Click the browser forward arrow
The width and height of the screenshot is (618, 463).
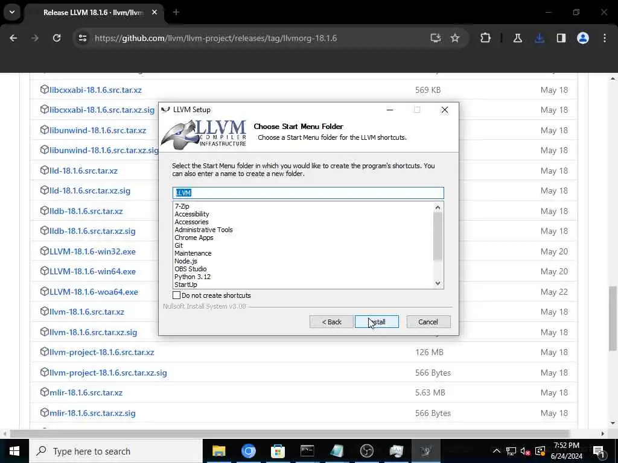pos(34,38)
